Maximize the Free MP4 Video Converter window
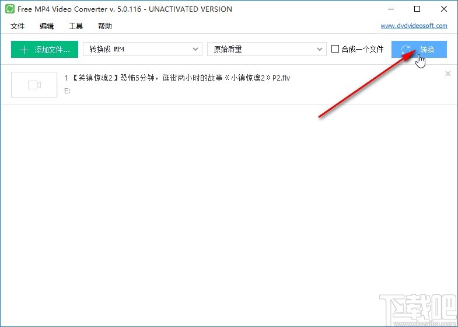The width and height of the screenshot is (458, 327). [417, 9]
